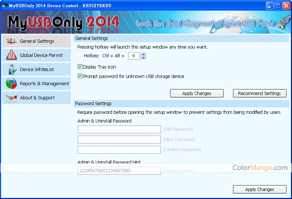Click the app icon in the title bar
Image resolution: width=292 pixels, height=199 pixels.
point(4,5)
